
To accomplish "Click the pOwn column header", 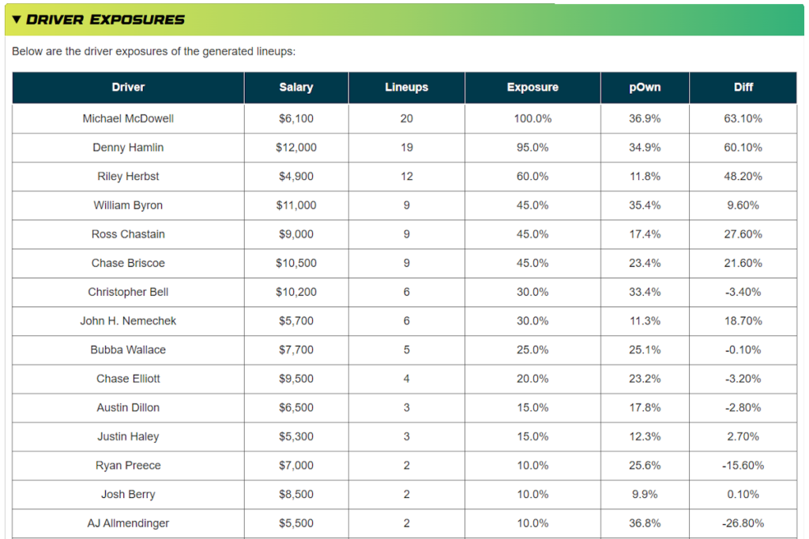I will click(645, 88).
